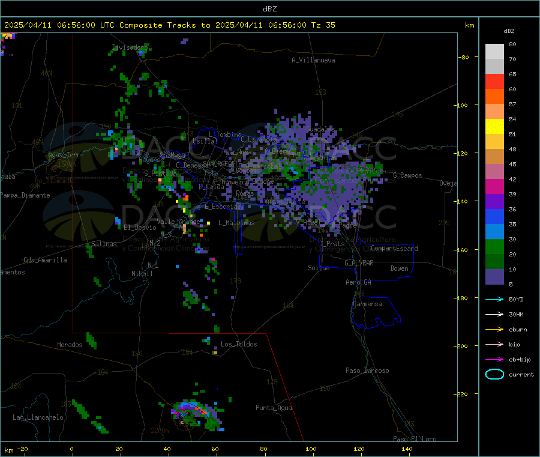Click the 'Cda_Amarilla' map label
The height and width of the screenshot is (457, 540).
[45, 260]
